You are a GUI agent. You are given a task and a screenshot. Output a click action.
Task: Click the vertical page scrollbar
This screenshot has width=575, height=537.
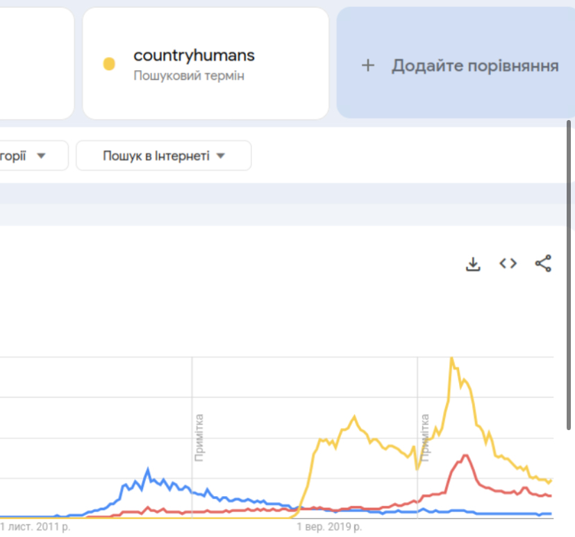pos(569,275)
